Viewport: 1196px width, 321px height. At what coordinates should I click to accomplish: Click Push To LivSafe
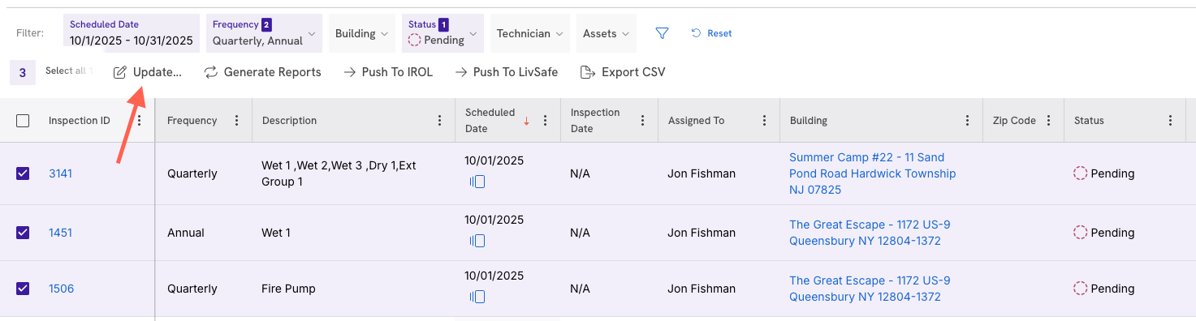tap(506, 72)
